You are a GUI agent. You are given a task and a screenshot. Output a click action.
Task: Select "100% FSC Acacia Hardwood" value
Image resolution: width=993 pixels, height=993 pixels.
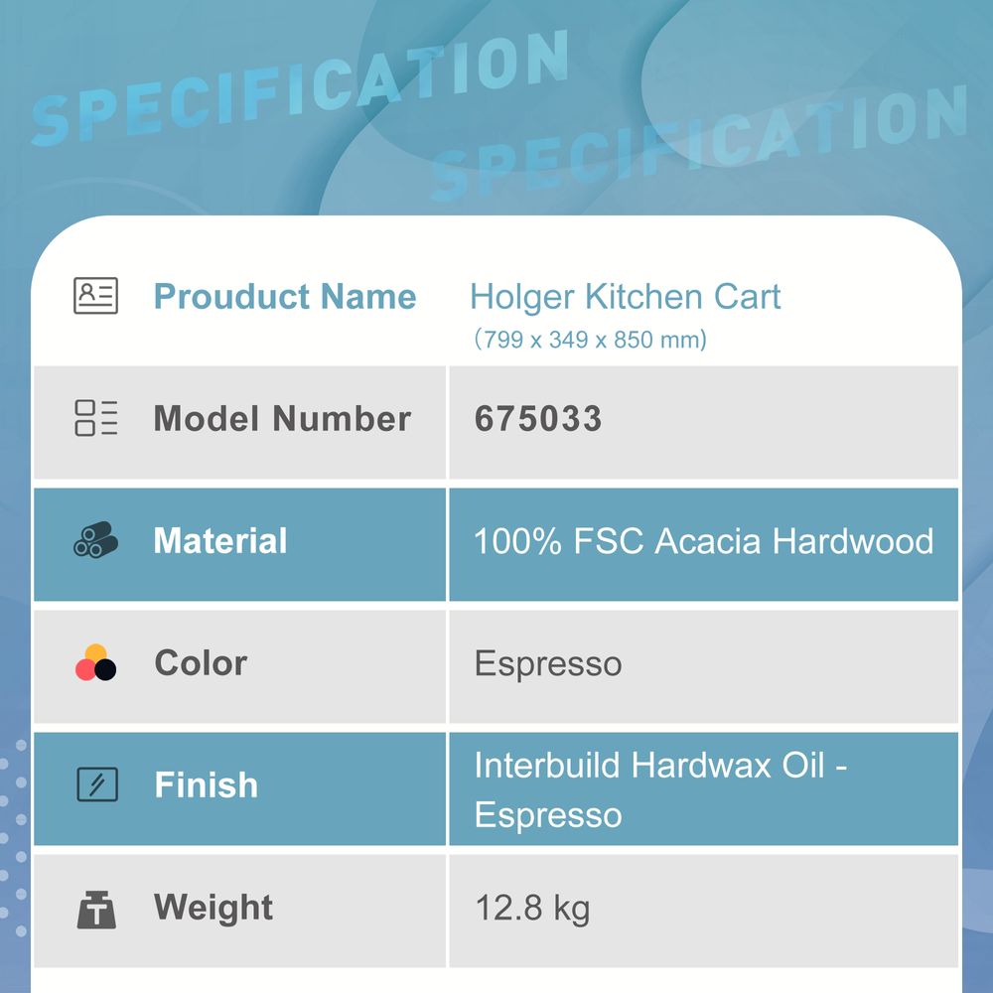[x=703, y=541]
